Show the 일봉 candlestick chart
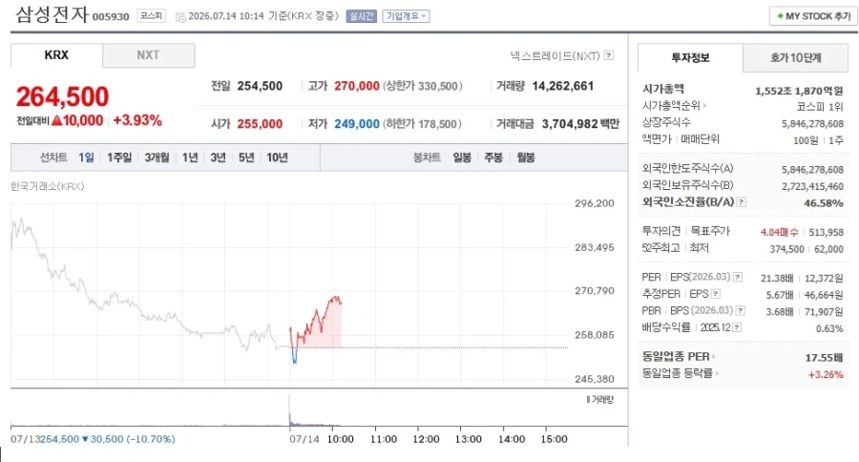The height and width of the screenshot is (462, 859). coord(462,157)
